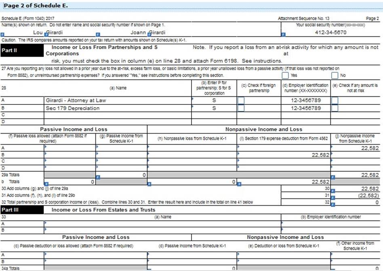
Task: Click the Part III row B estate or trust name field
Action: [162, 230]
